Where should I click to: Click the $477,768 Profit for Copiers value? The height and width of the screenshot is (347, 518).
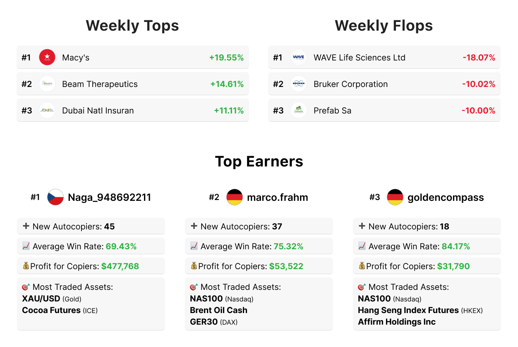pos(120,266)
